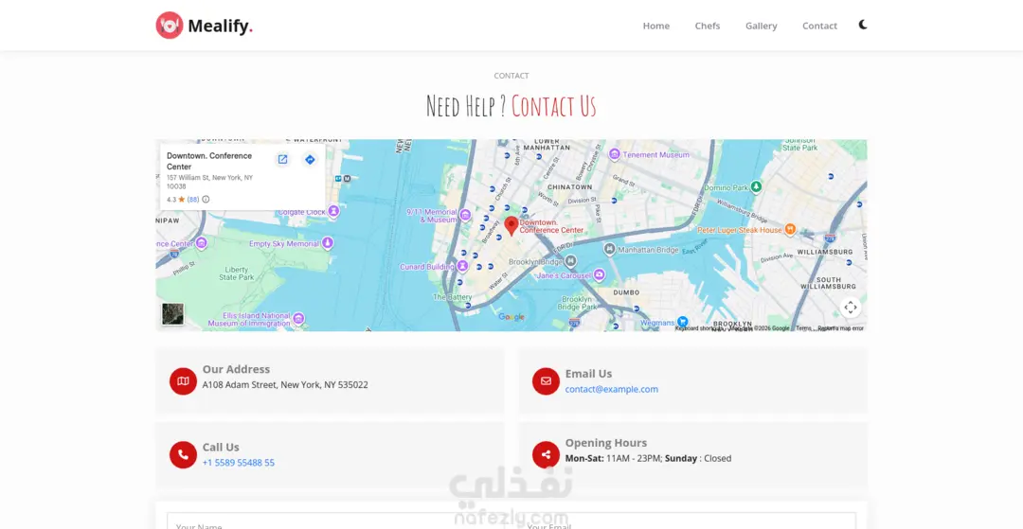Image resolution: width=1023 pixels, height=529 pixels.
Task: Select the Manhattan Bridge marker
Action: (x=609, y=249)
